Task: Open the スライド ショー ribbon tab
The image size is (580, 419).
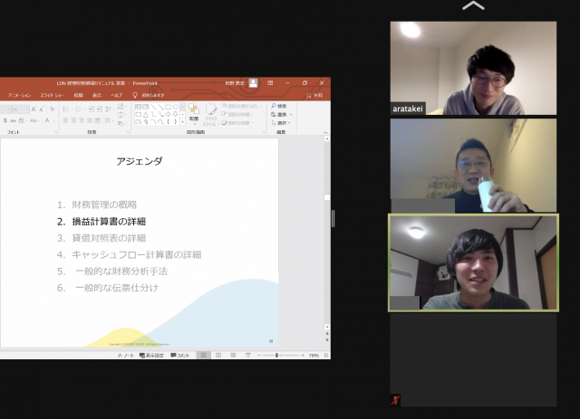Action: (x=52, y=95)
